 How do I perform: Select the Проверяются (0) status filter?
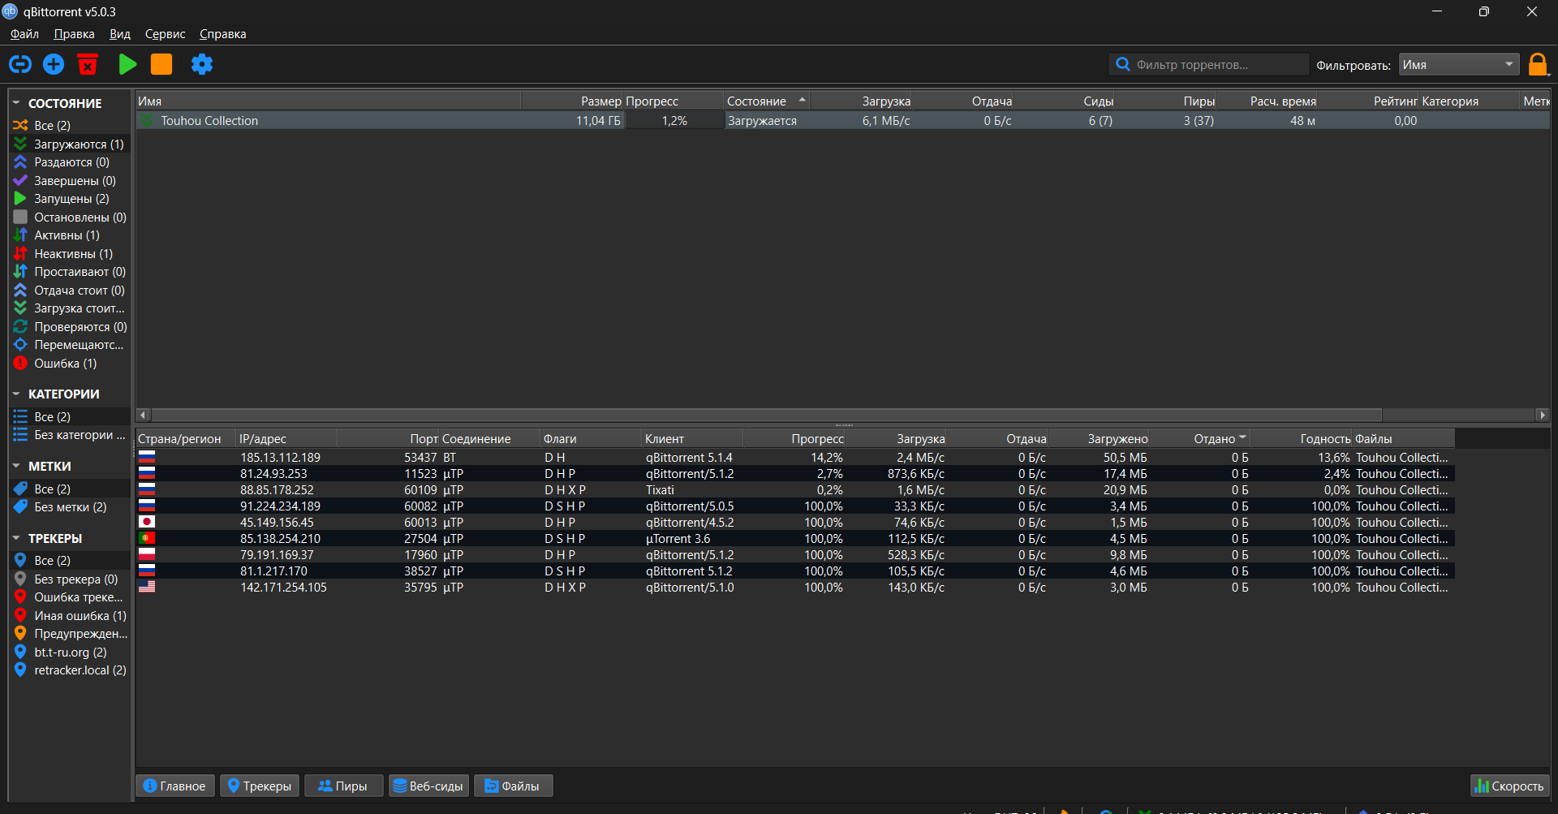pos(69,326)
